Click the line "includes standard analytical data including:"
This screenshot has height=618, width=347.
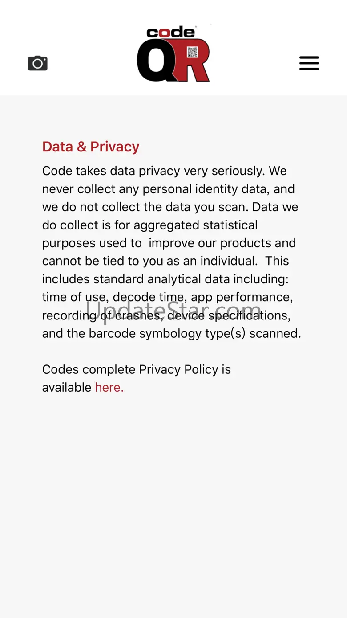click(x=165, y=279)
